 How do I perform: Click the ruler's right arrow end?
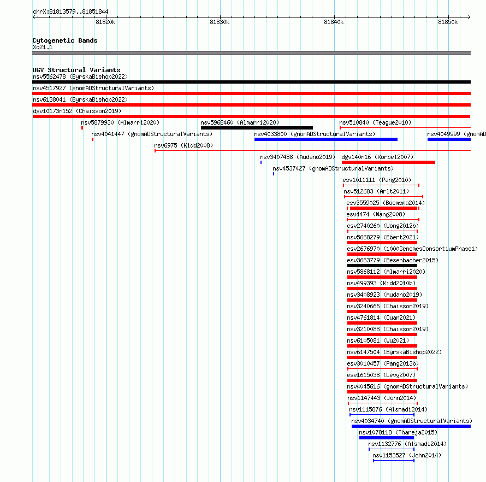click(x=469, y=17)
